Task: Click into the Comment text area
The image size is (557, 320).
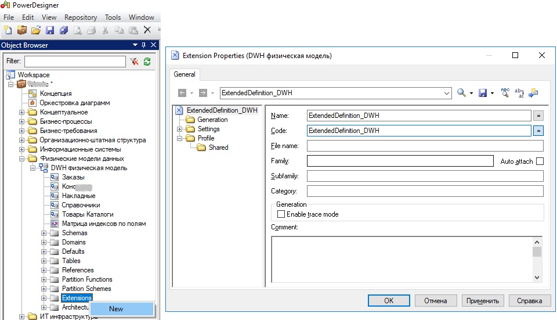Action: [402, 260]
